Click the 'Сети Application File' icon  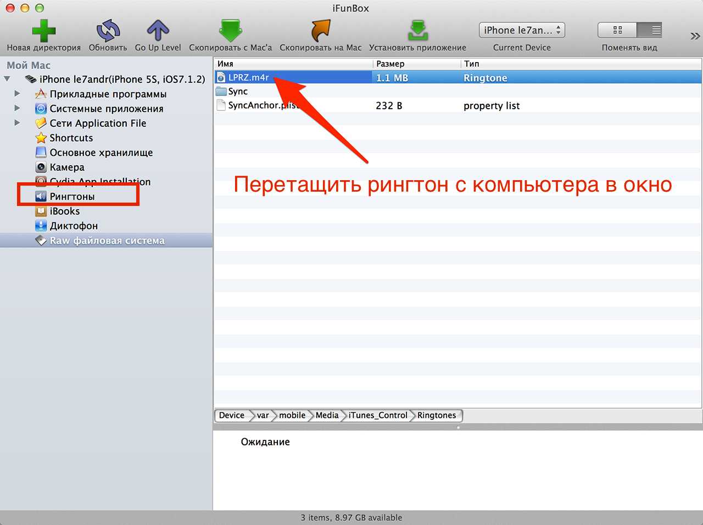(41, 123)
